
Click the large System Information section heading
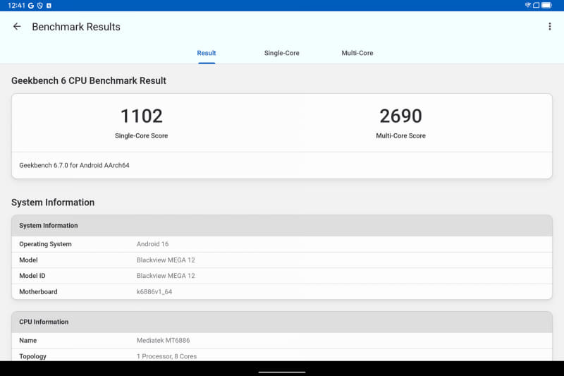coord(53,202)
